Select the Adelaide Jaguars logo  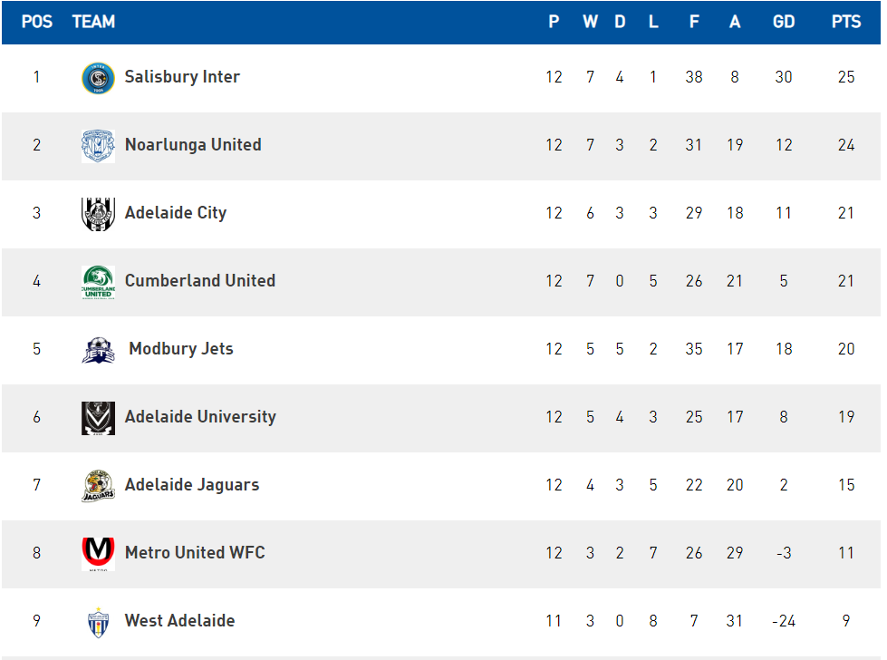[x=98, y=486]
